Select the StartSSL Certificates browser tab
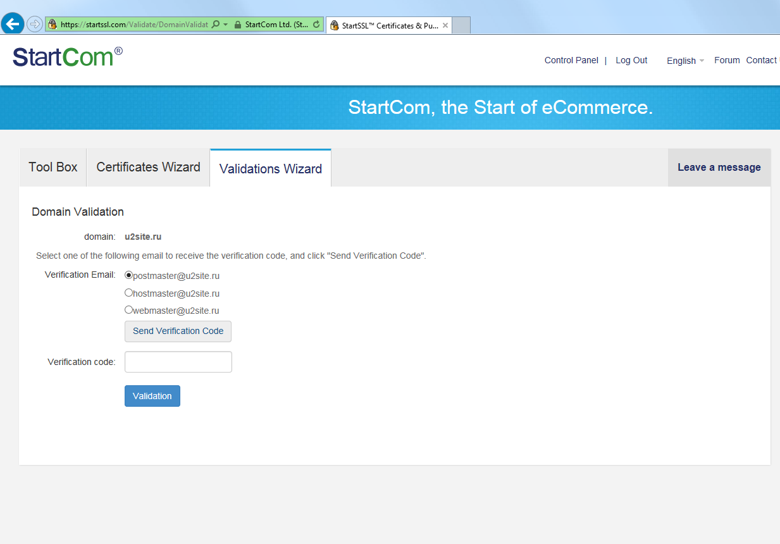780x544 pixels. (x=389, y=25)
